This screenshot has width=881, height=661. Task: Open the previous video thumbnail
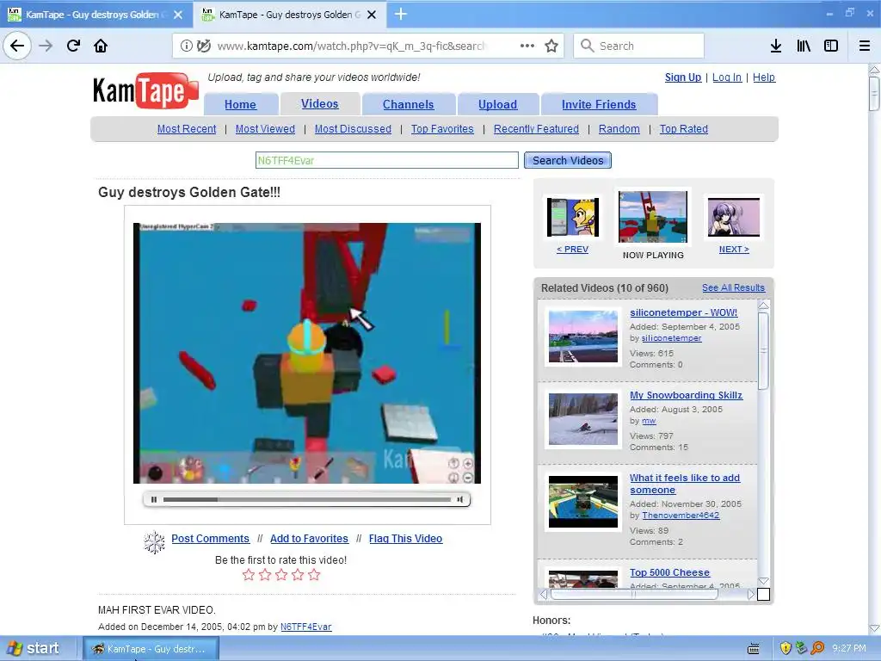[x=572, y=217]
